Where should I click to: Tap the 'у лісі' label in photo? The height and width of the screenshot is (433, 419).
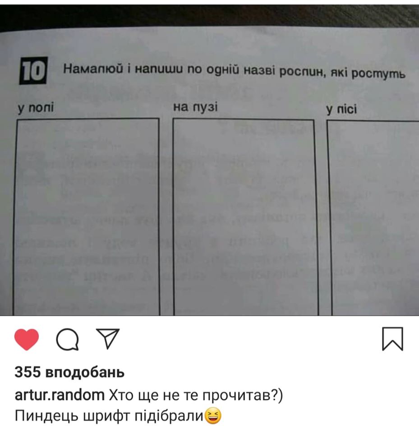tap(341, 109)
